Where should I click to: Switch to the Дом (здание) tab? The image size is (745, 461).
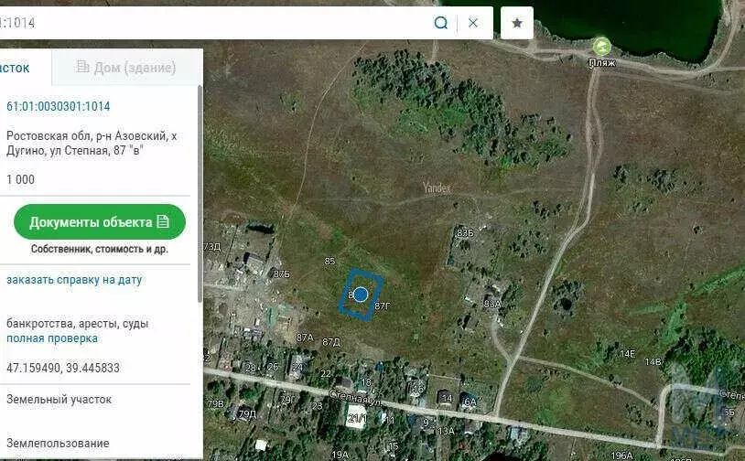click(x=126, y=68)
